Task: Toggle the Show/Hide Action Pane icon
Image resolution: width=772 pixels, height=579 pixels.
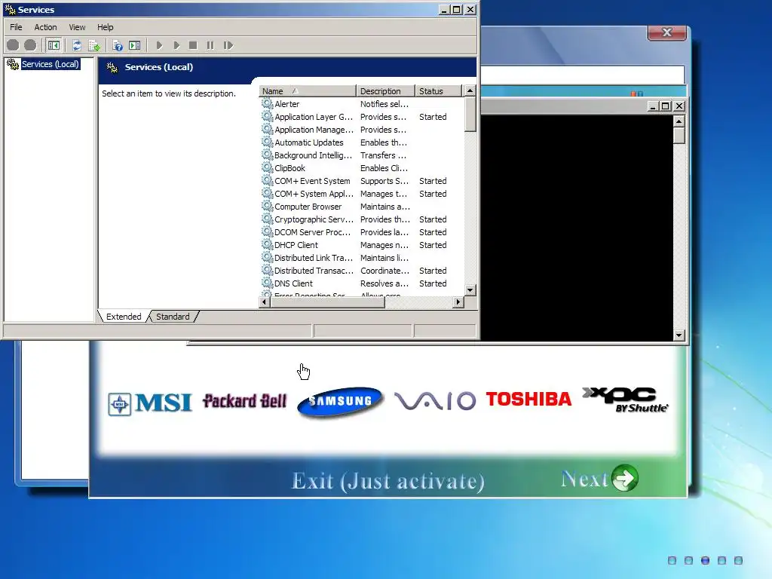Action: coord(134,45)
